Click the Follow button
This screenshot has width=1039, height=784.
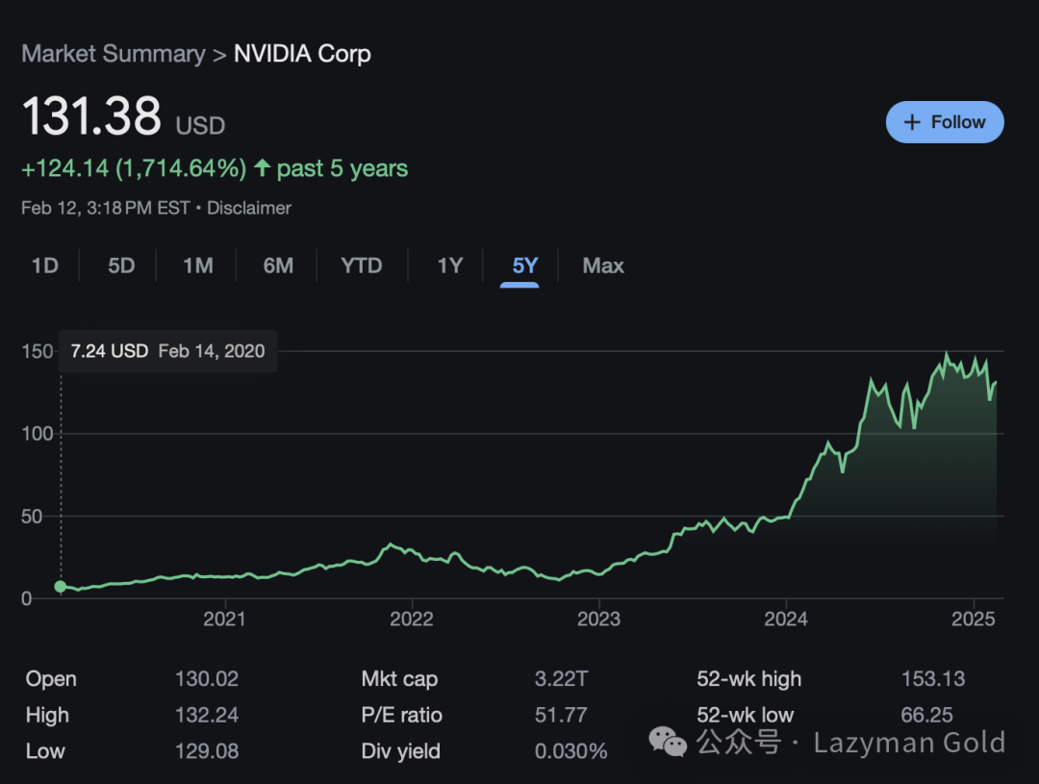click(945, 122)
